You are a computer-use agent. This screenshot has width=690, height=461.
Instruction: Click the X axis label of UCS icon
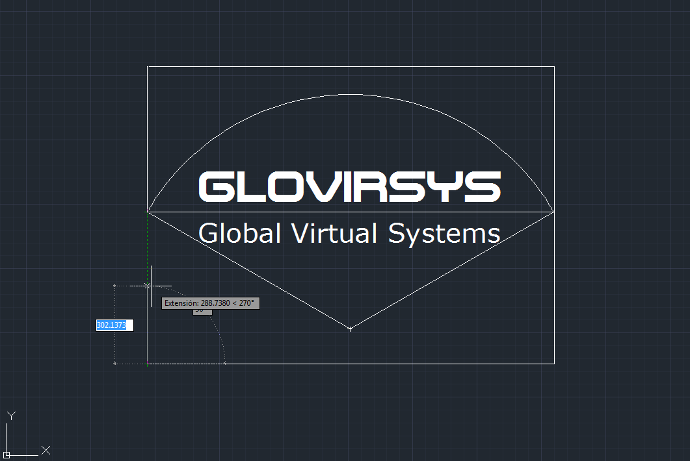click(x=46, y=450)
